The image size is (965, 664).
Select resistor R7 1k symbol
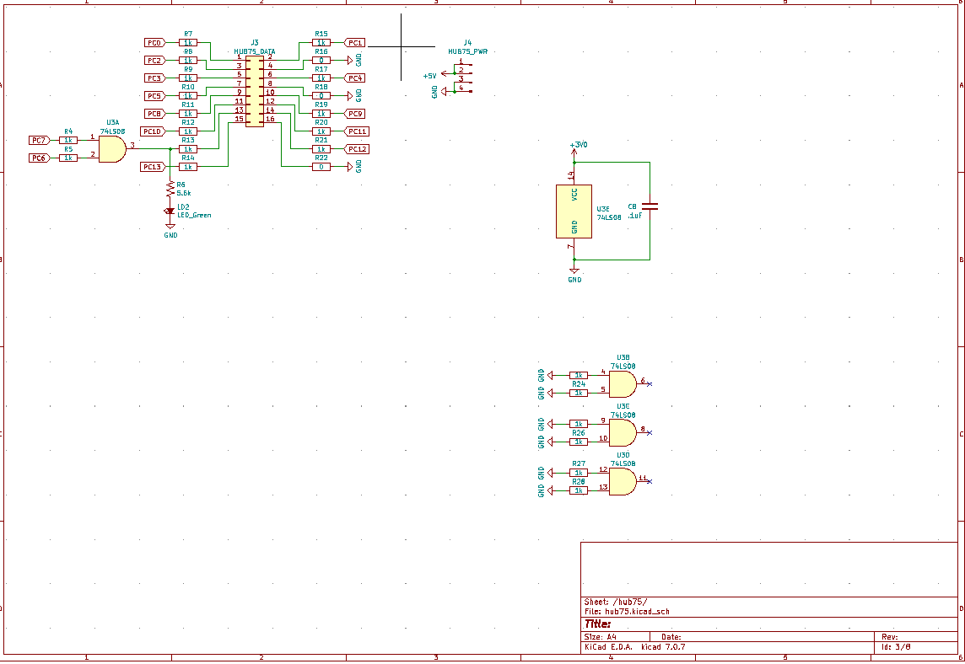pyautogui.click(x=188, y=43)
